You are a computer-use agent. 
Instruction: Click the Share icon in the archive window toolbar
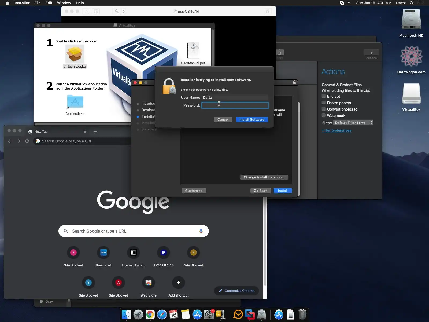point(279,52)
